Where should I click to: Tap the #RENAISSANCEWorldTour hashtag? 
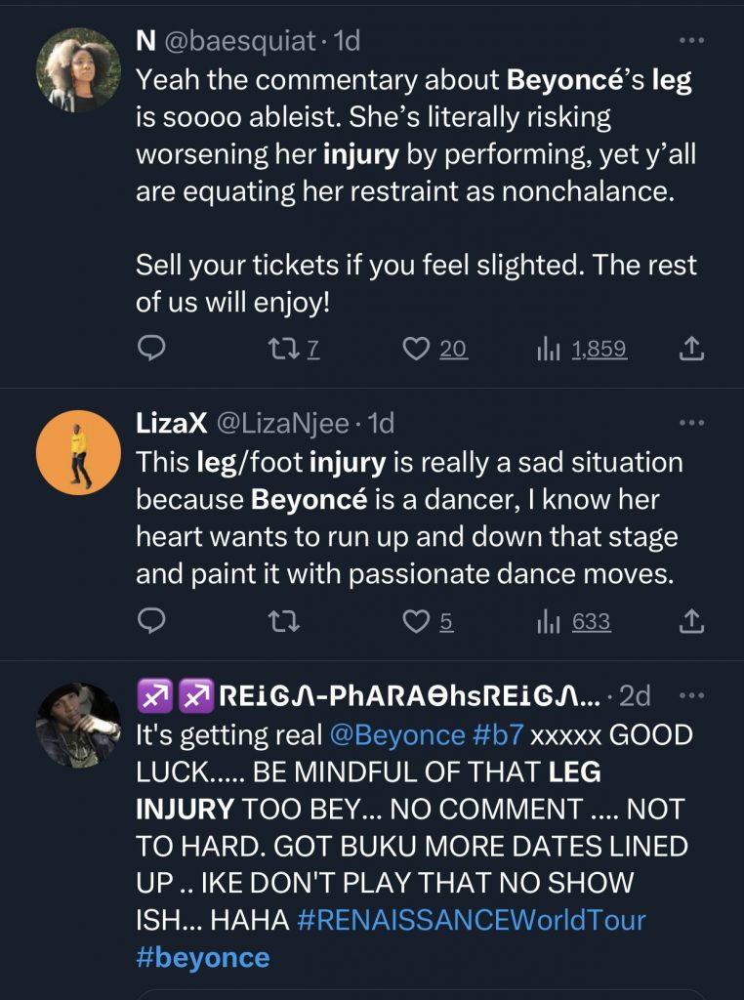(470, 920)
